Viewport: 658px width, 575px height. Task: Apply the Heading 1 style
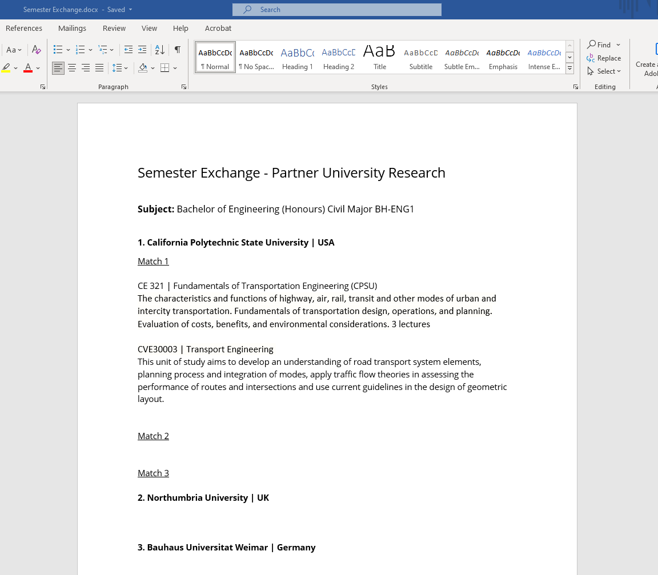click(298, 58)
